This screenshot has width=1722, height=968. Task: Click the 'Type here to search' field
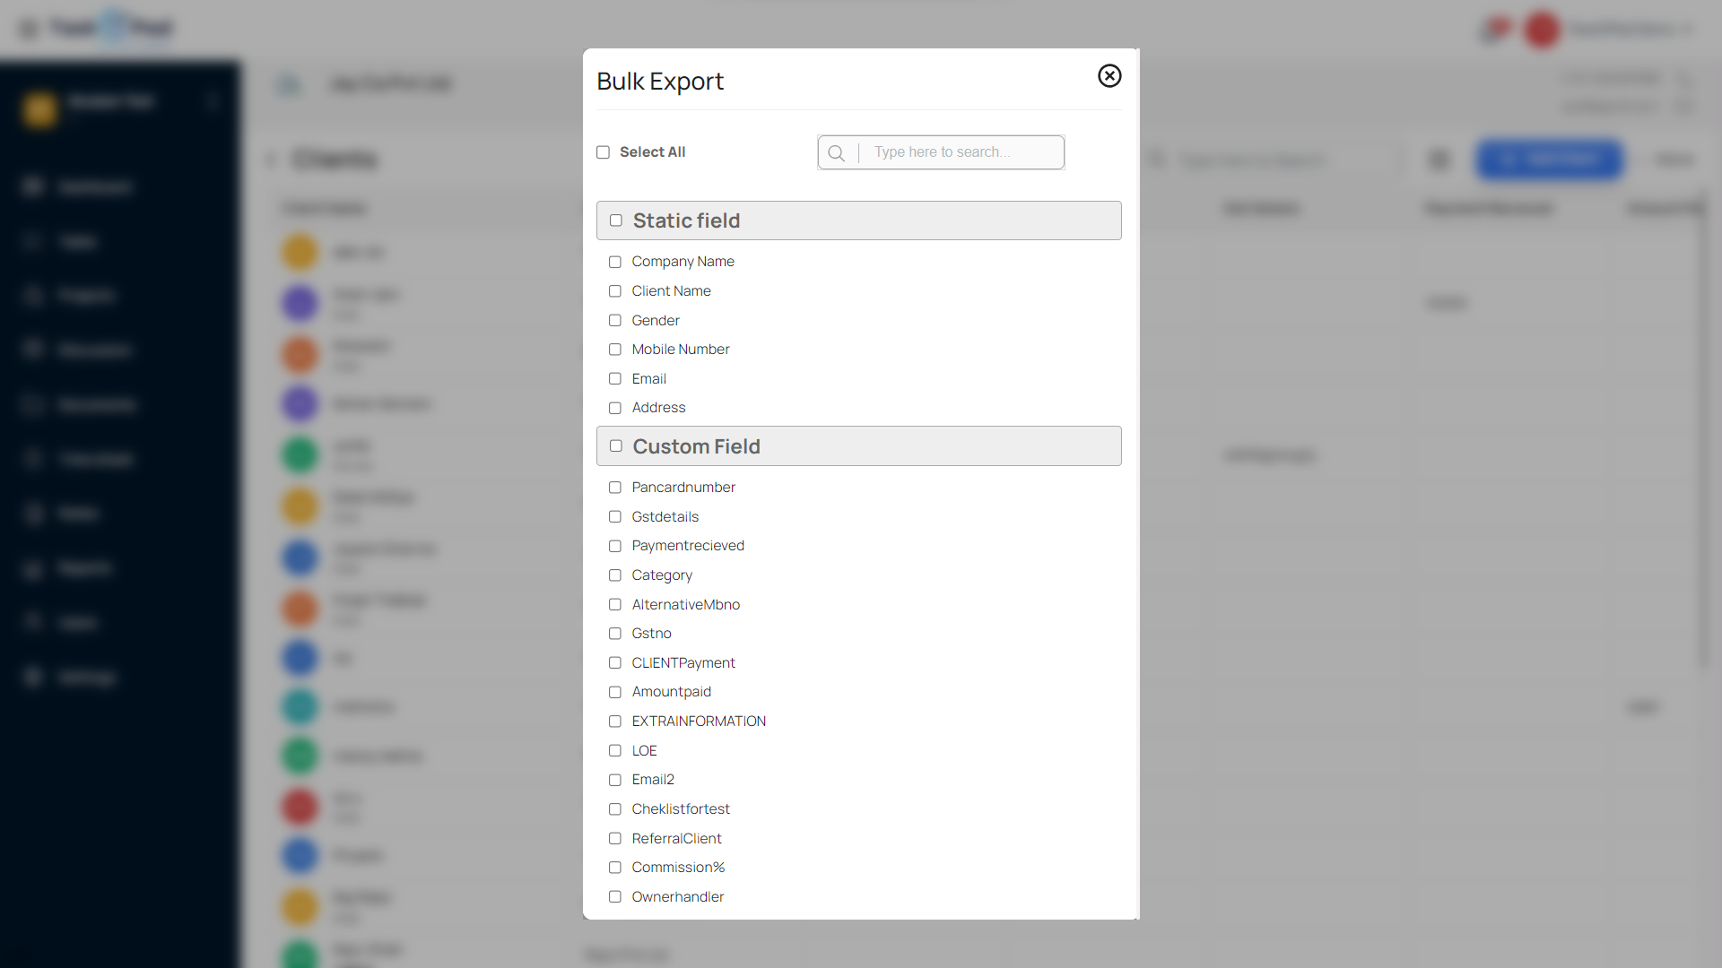coord(961,152)
